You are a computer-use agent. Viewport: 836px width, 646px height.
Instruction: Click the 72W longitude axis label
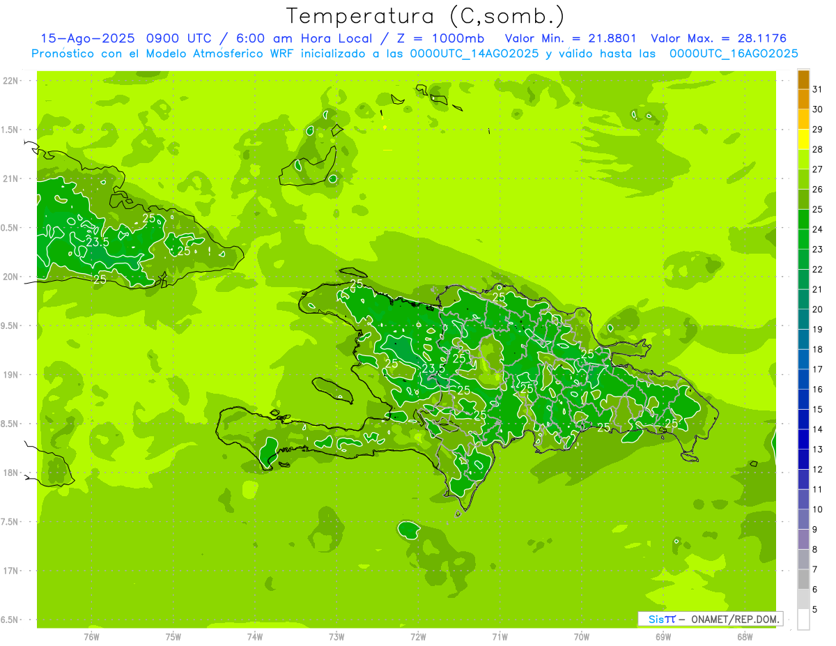click(x=418, y=636)
